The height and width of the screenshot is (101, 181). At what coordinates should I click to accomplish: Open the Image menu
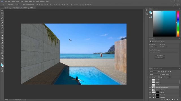(13, 2)
